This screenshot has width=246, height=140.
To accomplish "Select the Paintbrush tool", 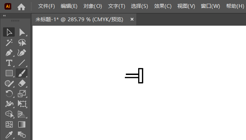I will [x=22, y=73].
